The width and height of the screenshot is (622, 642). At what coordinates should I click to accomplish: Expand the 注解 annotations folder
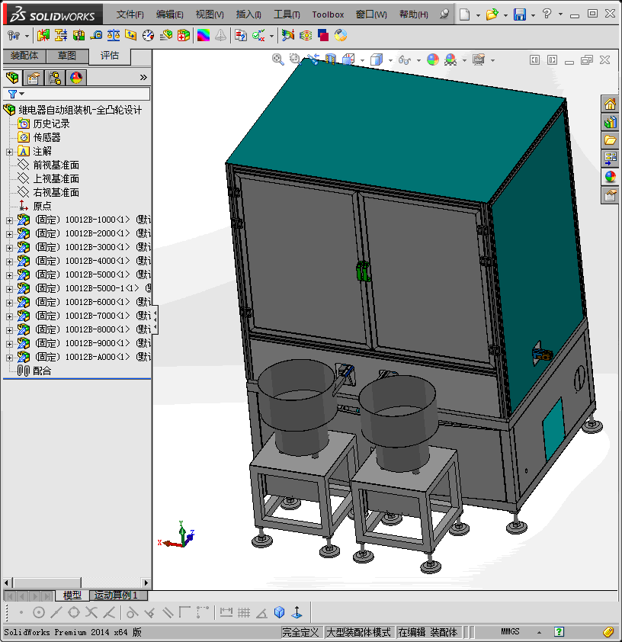coord(9,152)
